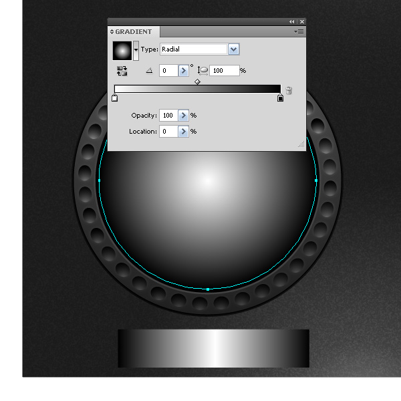Click the aspect ratio field showing 100
This screenshot has width=401, height=401.
(225, 71)
